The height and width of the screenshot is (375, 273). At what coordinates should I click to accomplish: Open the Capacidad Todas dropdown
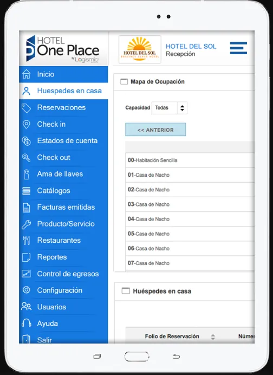pos(169,108)
